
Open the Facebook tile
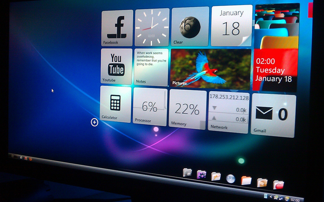(x=117, y=28)
